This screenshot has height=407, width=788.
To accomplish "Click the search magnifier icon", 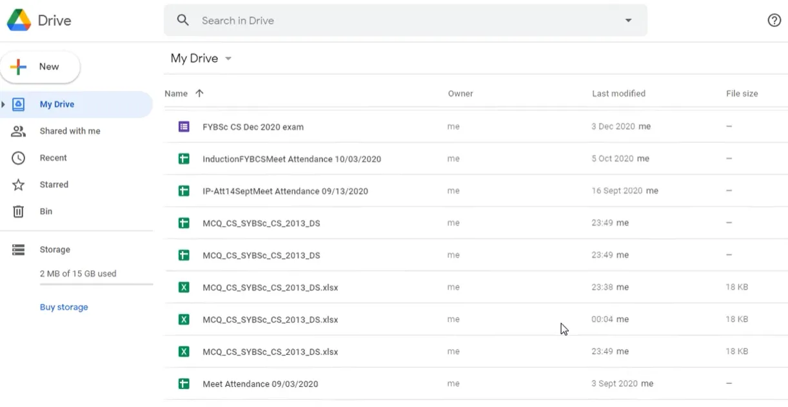I will pyautogui.click(x=183, y=21).
